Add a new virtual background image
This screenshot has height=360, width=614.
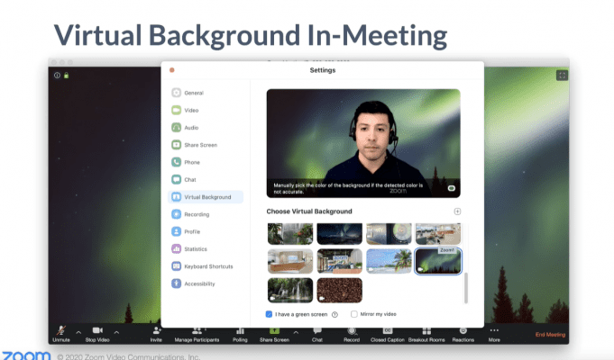pos(457,211)
